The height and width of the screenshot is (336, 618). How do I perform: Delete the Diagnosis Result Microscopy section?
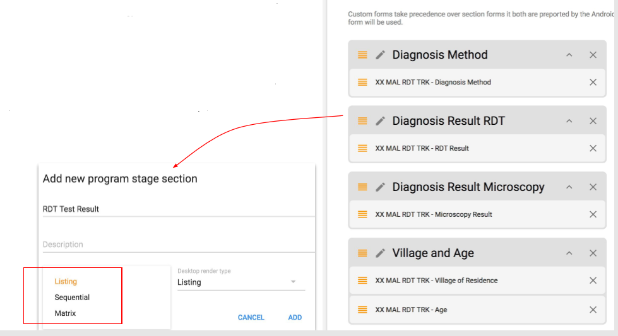click(x=593, y=187)
